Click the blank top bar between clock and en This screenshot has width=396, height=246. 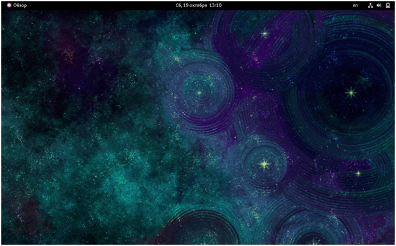tap(287, 5)
